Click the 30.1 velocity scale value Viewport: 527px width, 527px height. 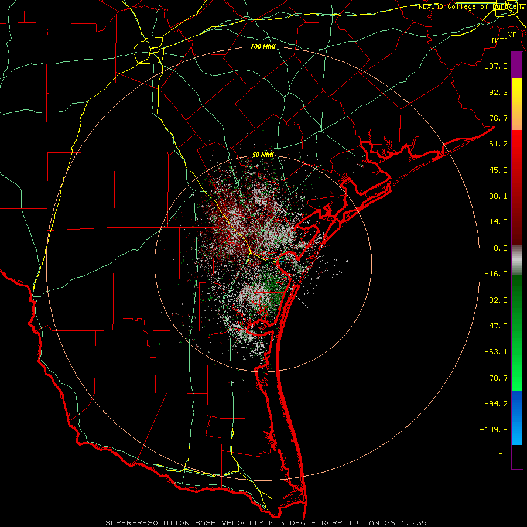point(498,196)
